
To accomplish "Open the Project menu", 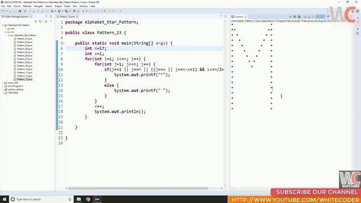I will pyautogui.click(x=58, y=6).
